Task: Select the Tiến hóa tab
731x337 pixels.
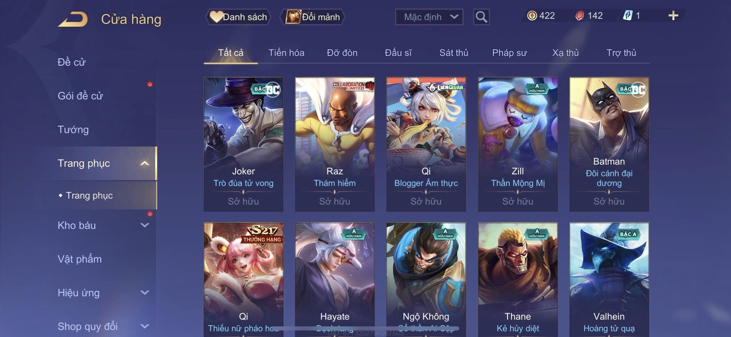Action: click(286, 53)
